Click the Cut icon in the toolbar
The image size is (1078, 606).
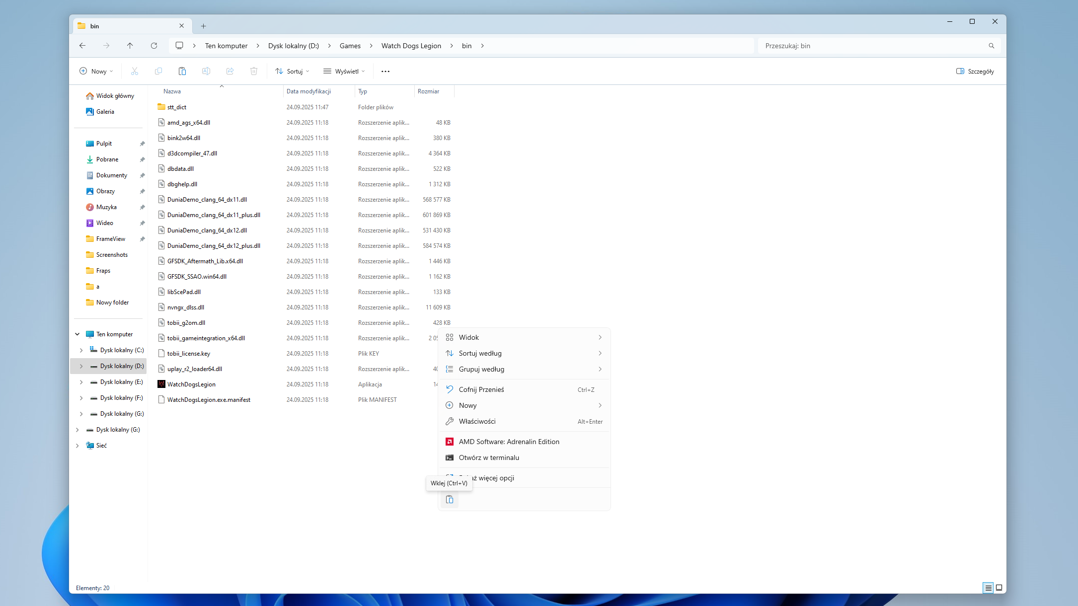(x=135, y=72)
